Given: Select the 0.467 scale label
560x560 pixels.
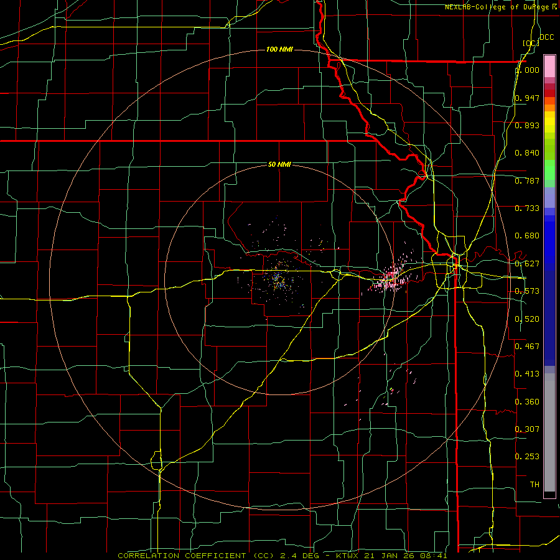Looking at the screenshot, I should (x=527, y=347).
